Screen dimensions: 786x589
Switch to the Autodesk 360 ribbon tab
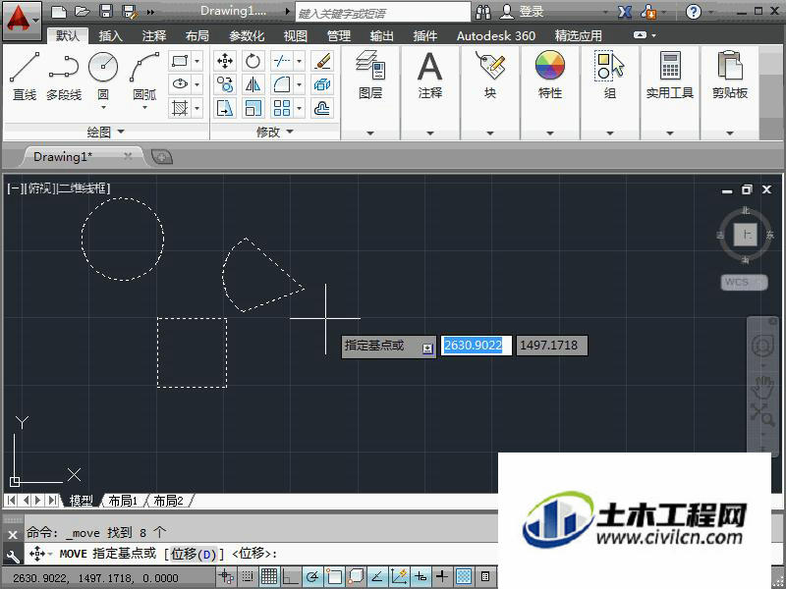[496, 35]
